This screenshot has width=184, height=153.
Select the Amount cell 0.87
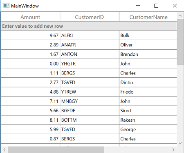click(x=30, y=139)
